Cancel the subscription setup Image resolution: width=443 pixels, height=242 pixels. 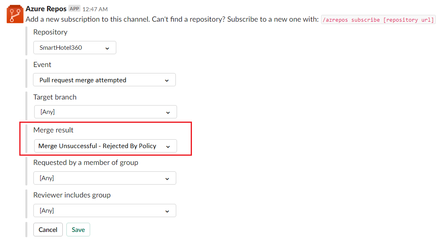48,230
